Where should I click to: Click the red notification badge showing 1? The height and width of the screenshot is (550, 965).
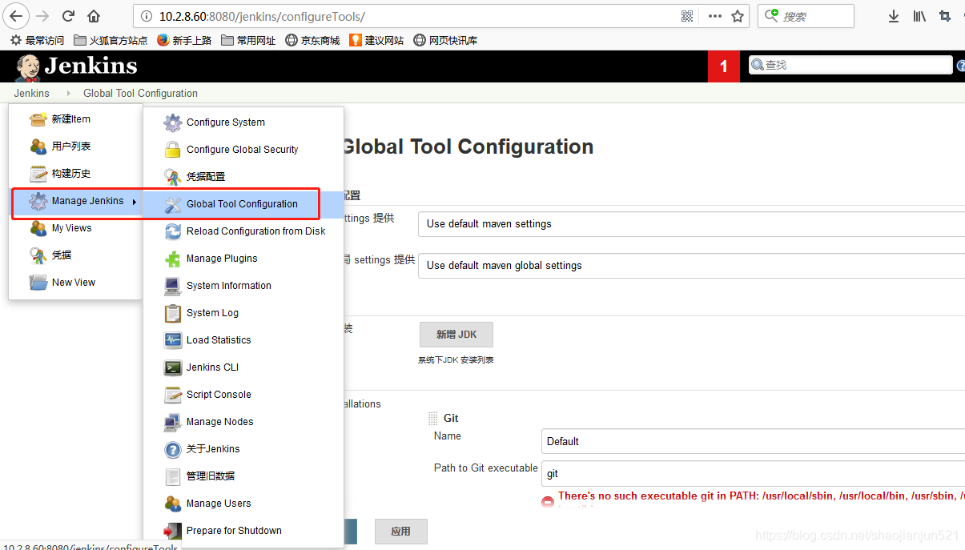724,66
